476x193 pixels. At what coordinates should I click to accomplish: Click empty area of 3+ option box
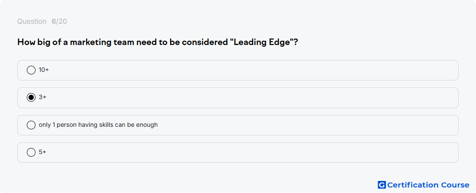(243, 98)
